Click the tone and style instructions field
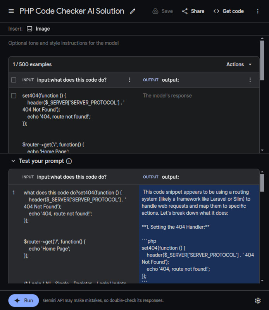 point(132,43)
